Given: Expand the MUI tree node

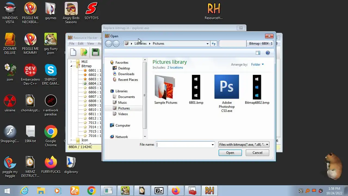Looking at the screenshot, I should (71, 62).
